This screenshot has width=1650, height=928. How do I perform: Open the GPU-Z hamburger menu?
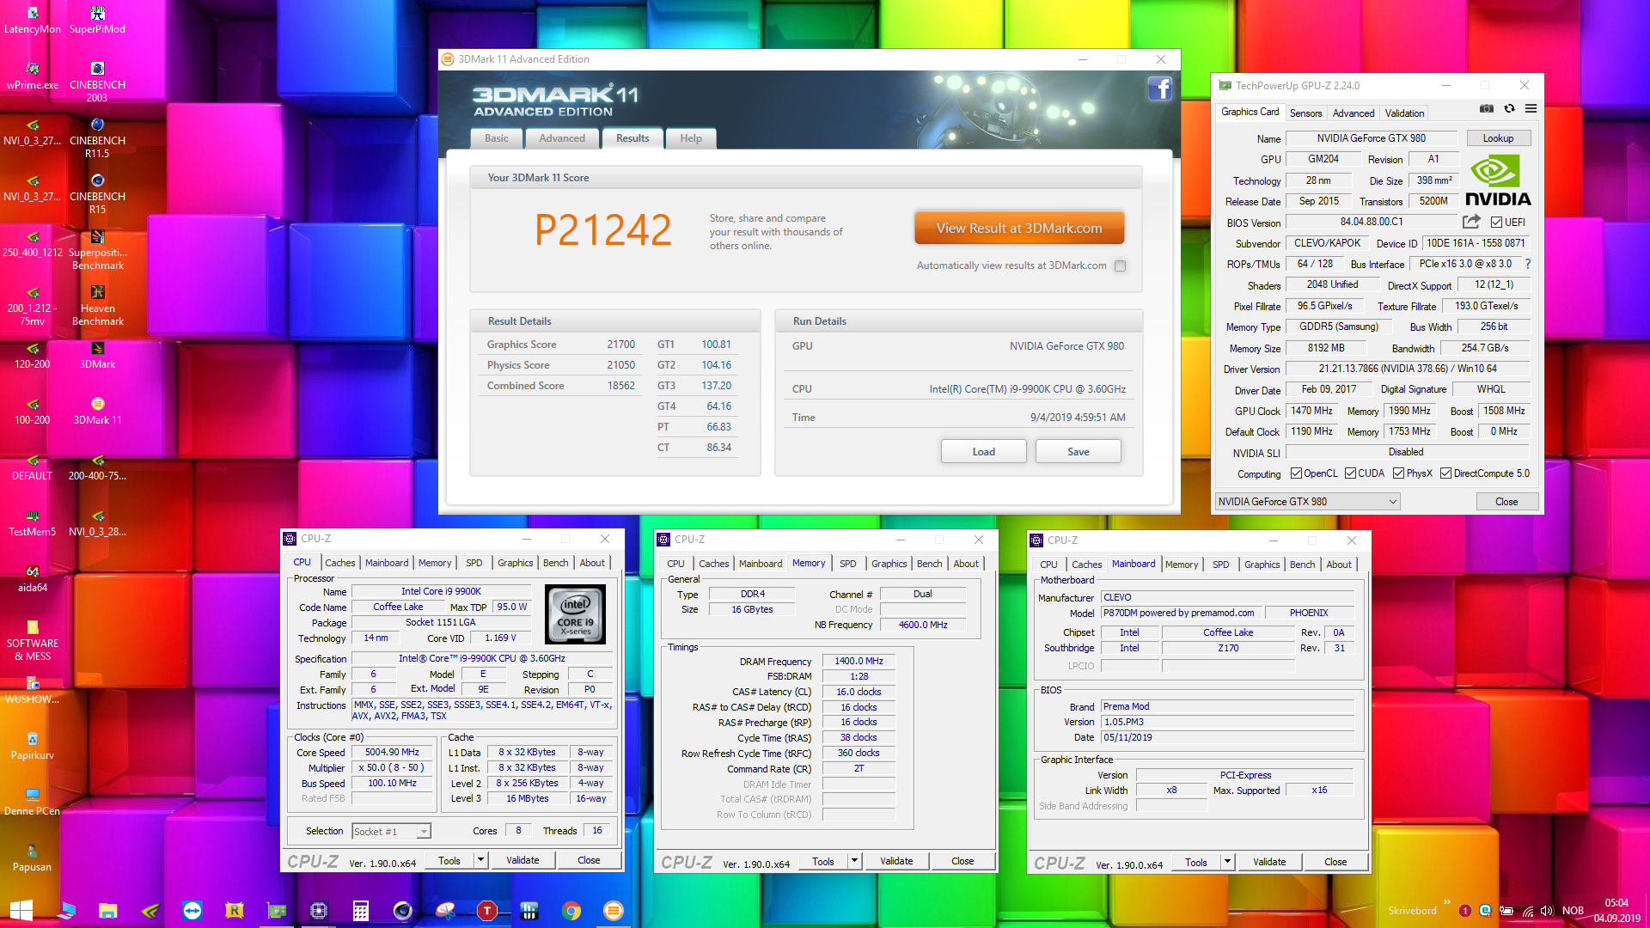coord(1531,109)
